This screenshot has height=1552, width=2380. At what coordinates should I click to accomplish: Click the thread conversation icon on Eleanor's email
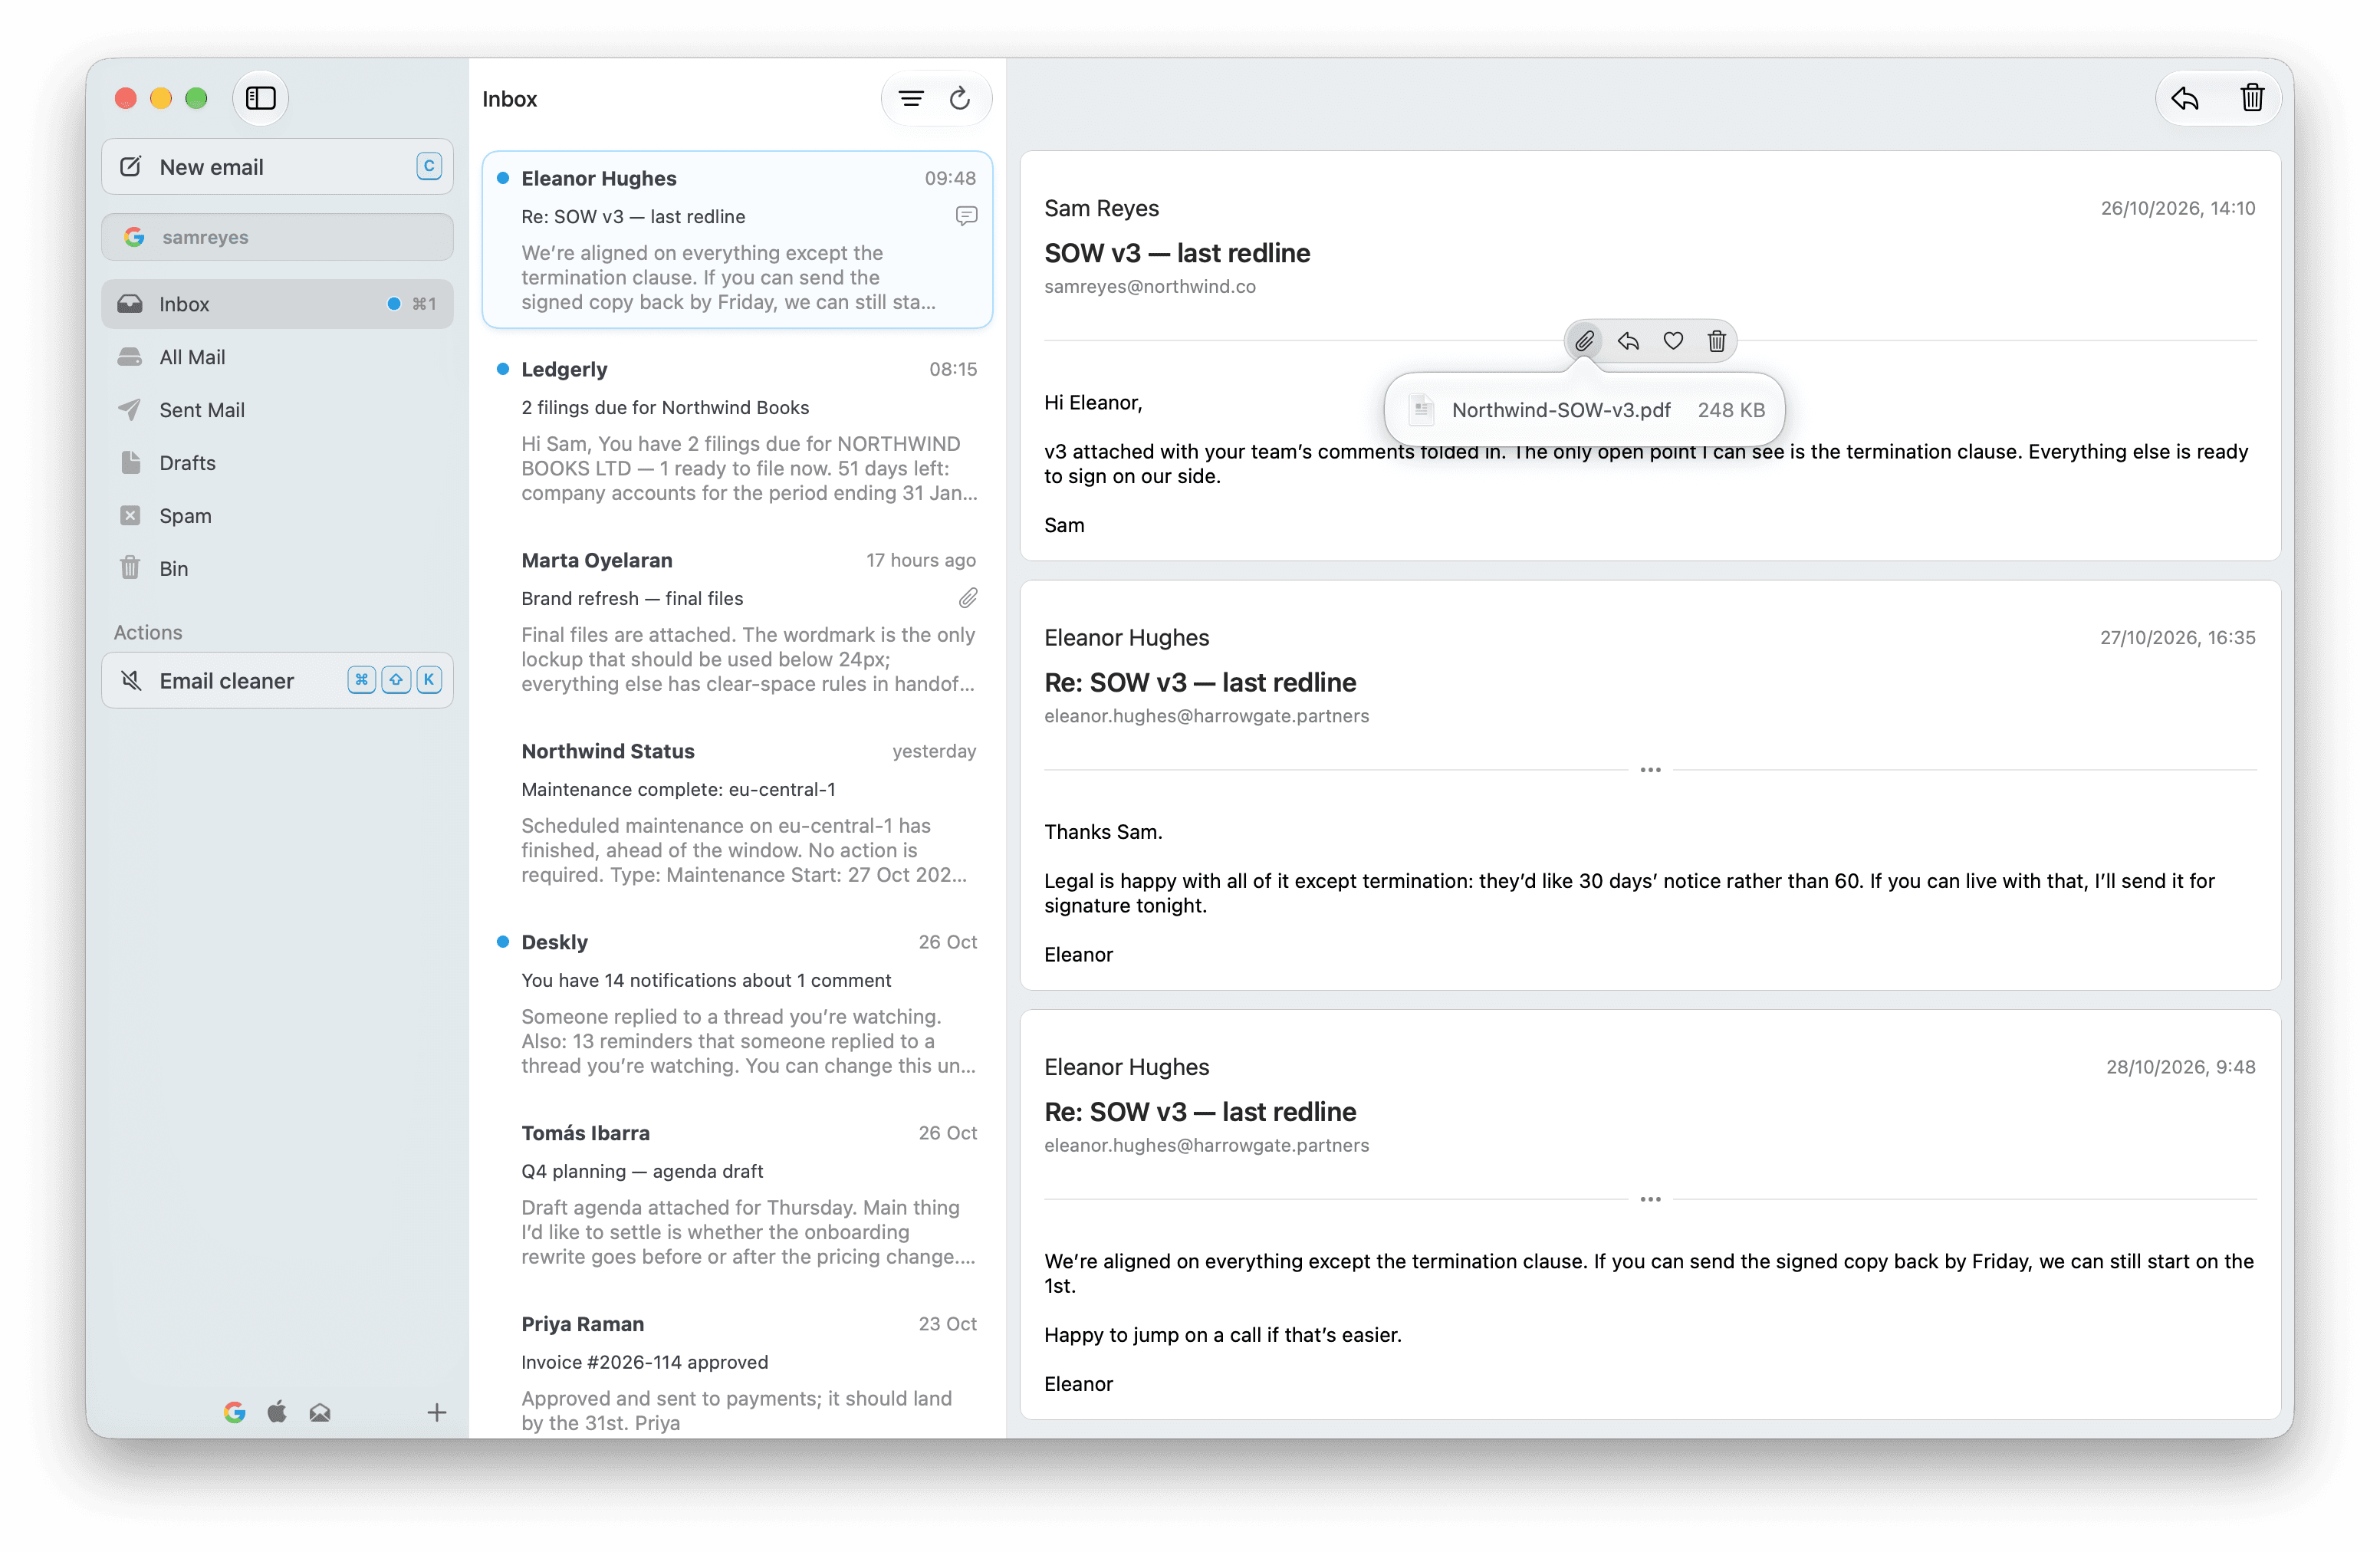(966, 216)
